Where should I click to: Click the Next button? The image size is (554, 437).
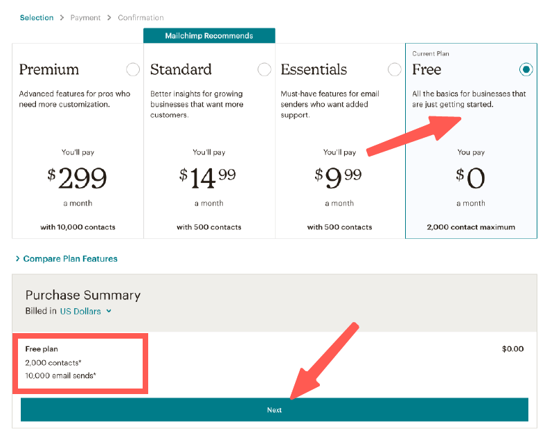click(275, 410)
